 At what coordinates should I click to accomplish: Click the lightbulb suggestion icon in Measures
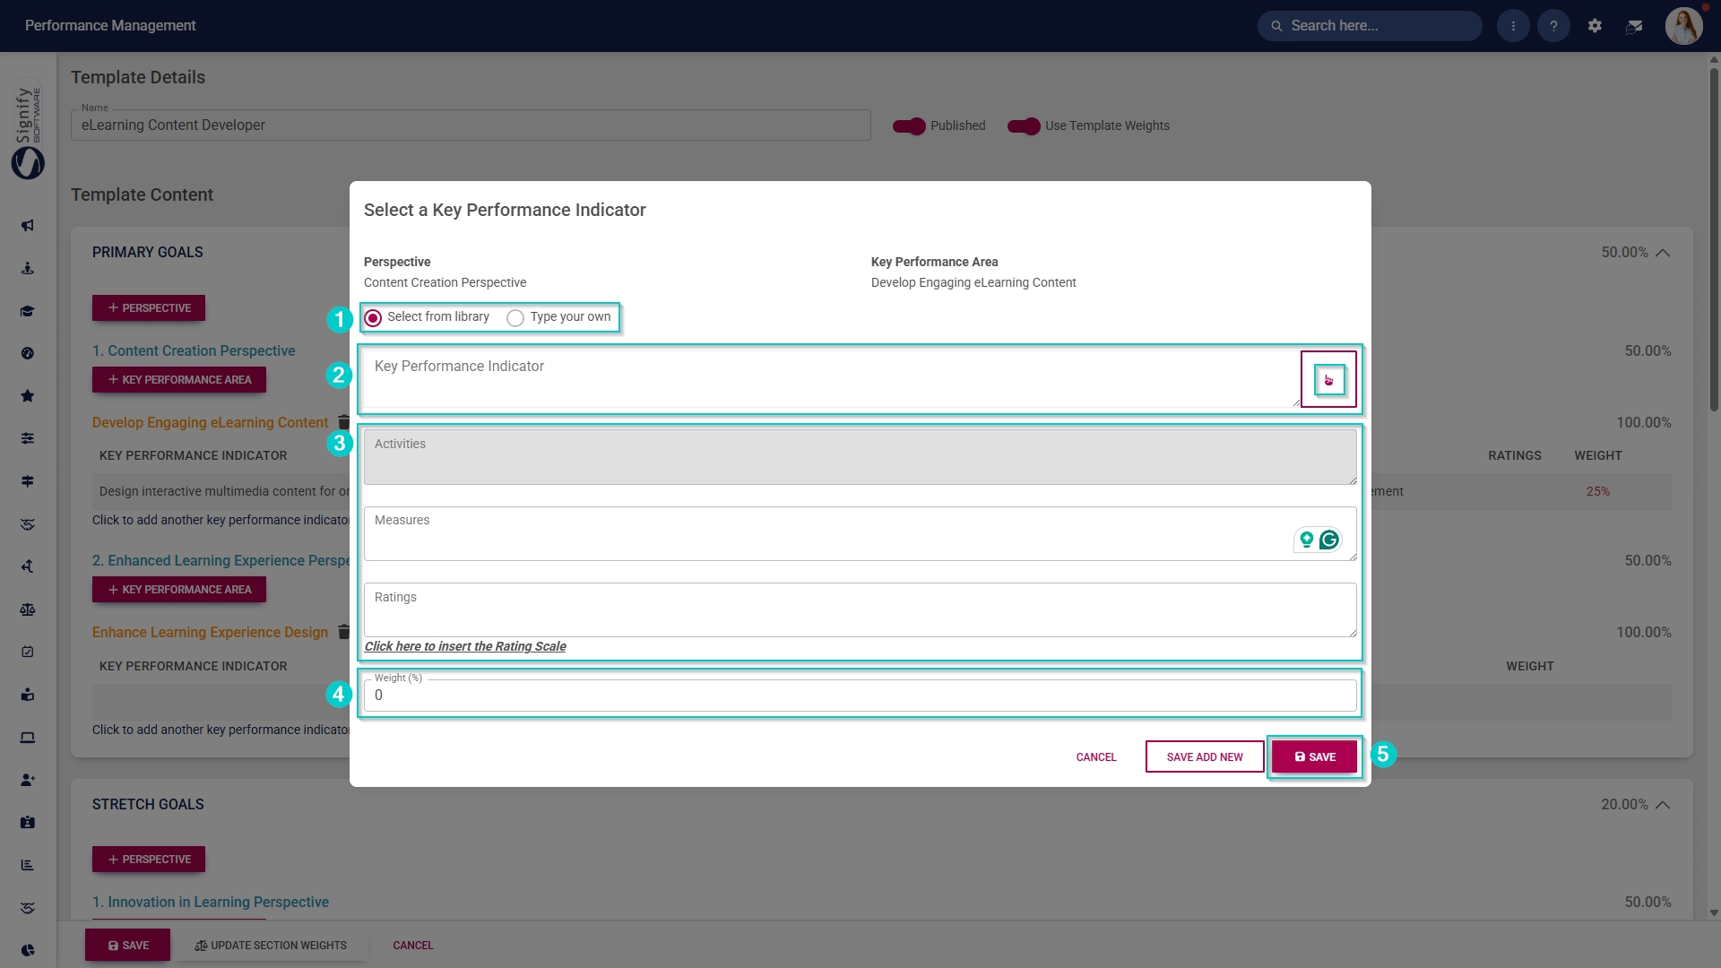point(1306,540)
